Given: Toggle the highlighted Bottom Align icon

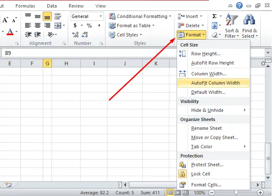Looking at the screenshot, I should (47, 16).
